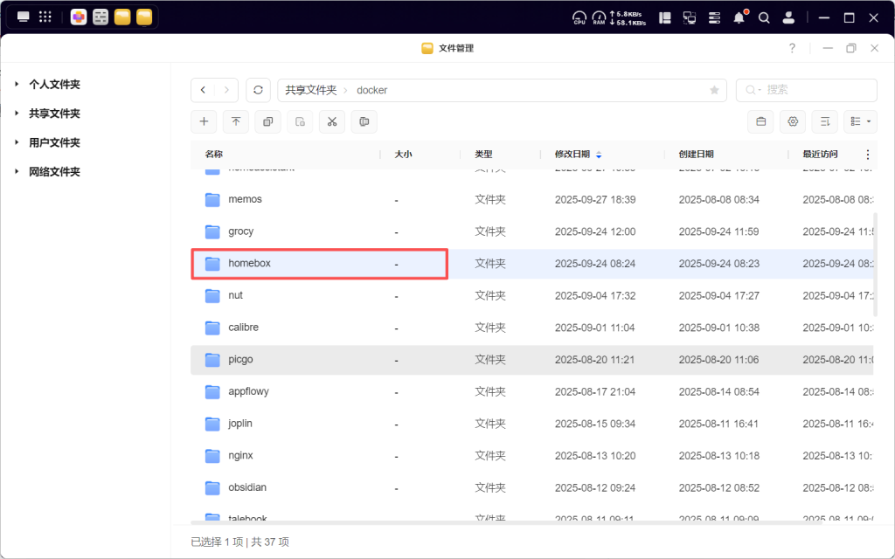The height and width of the screenshot is (559, 895).
Task: Star the current docker path as favorite
Action: tap(714, 90)
